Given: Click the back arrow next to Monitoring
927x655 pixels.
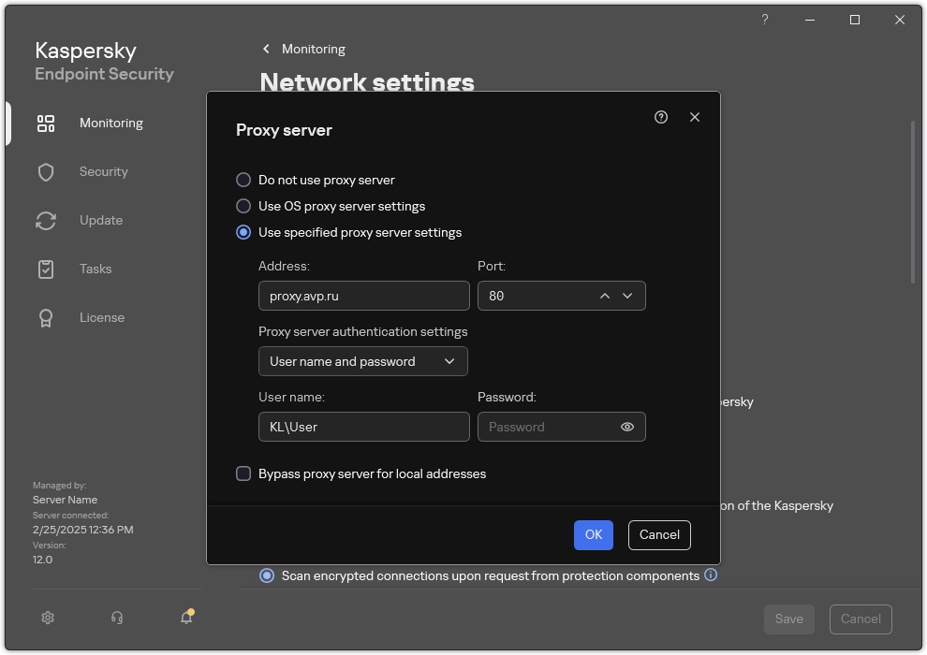Looking at the screenshot, I should 266,49.
